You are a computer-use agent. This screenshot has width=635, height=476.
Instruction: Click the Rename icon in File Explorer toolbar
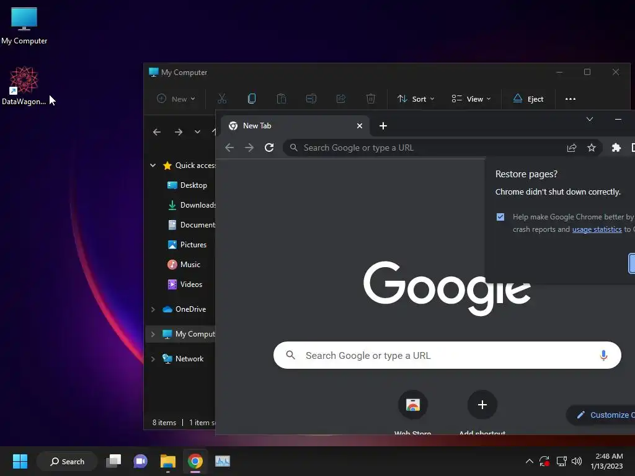(x=311, y=99)
